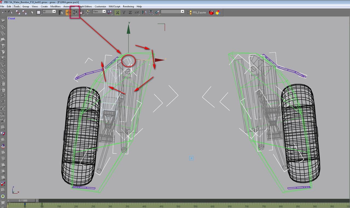Activate the Select and Move tool
Screen dimensions: 350x208
point(68,12)
